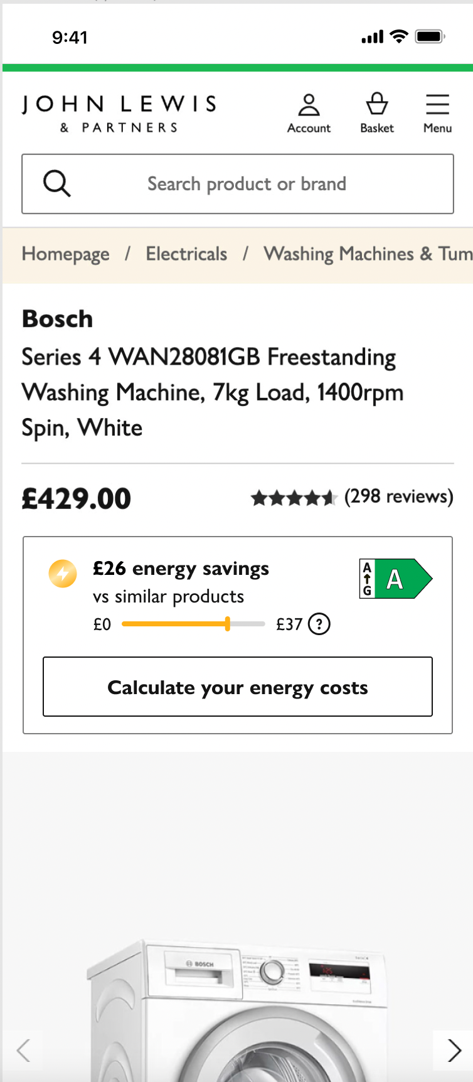Click the Bosch brand name
Viewport: 473px width, 1082px height.
pos(58,319)
